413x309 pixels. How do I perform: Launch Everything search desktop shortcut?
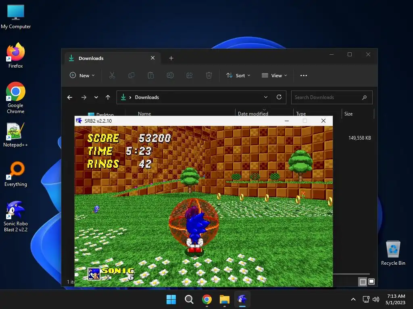(16, 174)
